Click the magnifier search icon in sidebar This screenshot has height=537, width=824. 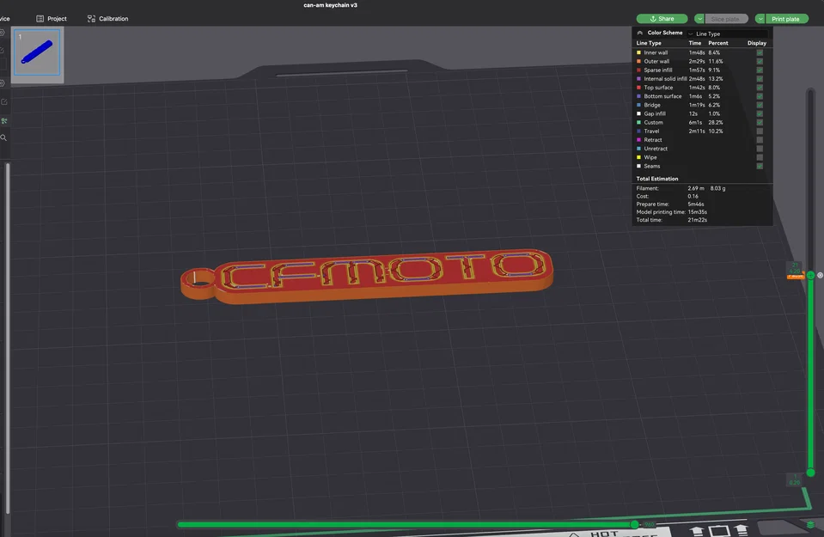[x=3, y=137]
